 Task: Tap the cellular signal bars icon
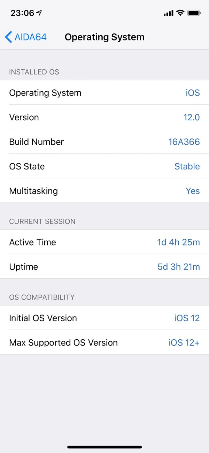[168, 13]
